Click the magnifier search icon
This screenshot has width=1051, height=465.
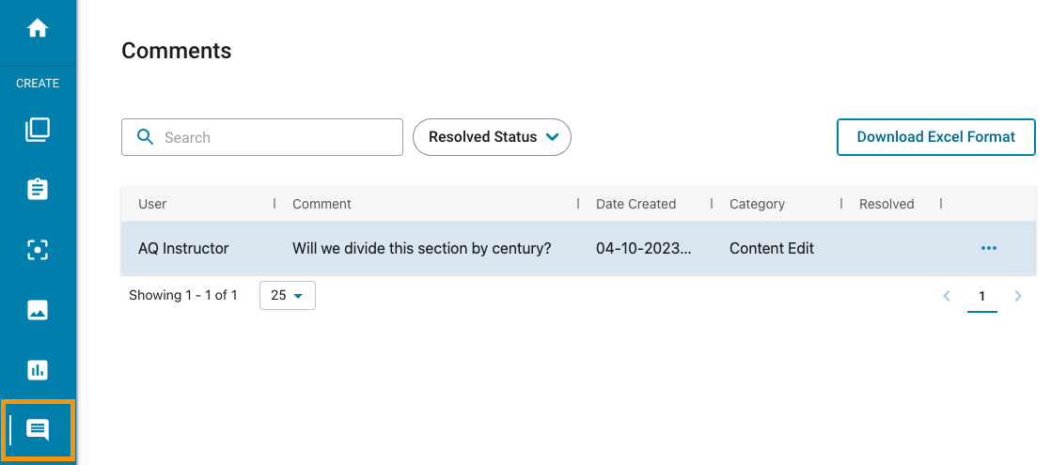[x=145, y=137]
